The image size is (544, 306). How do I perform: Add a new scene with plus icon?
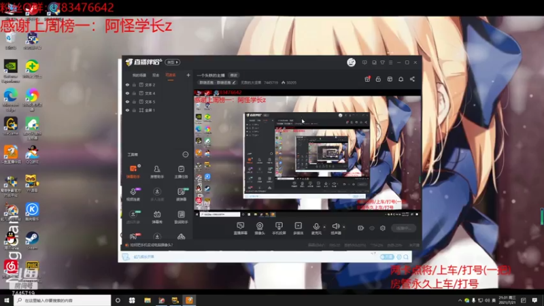click(188, 75)
